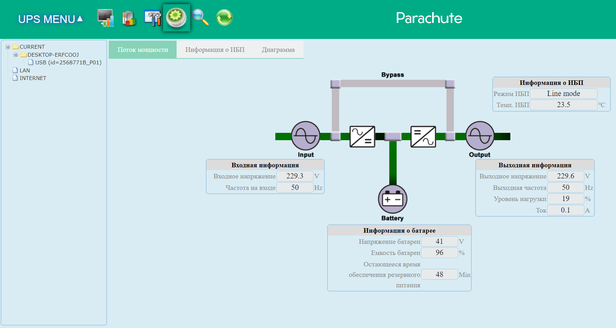Click the green refresh arrows icon
Viewport: 616px width, 328px height.
click(x=224, y=17)
